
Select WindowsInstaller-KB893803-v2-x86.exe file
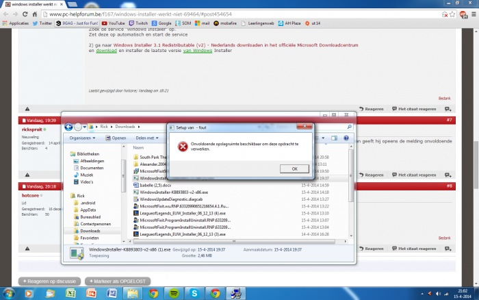(171, 192)
